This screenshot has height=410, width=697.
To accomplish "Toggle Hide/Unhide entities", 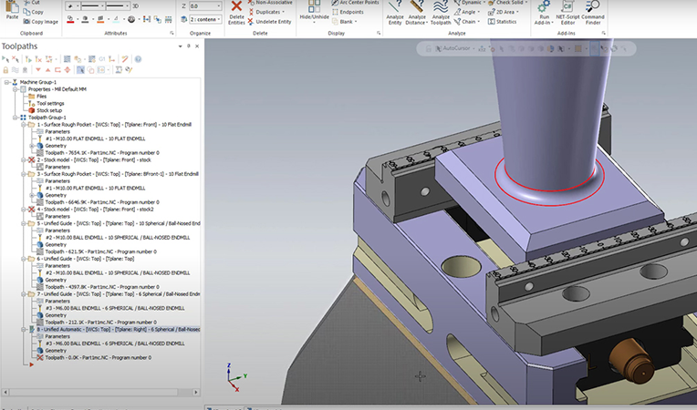I will tap(315, 11).
